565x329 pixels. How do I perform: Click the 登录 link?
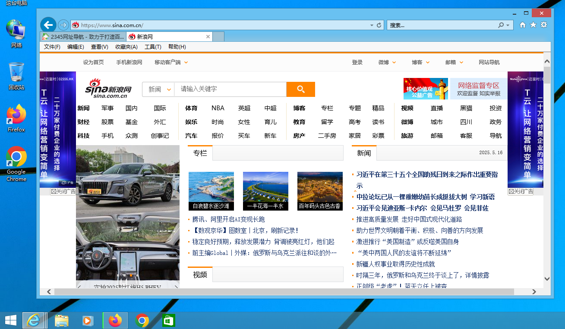click(x=357, y=62)
